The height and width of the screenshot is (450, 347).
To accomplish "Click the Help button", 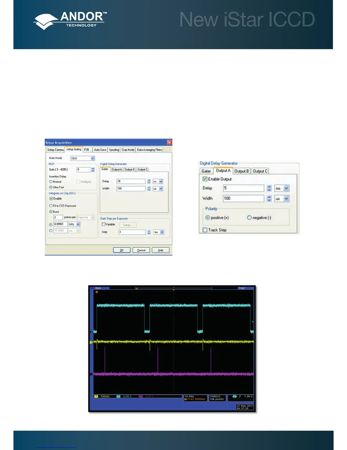I will [x=160, y=250].
